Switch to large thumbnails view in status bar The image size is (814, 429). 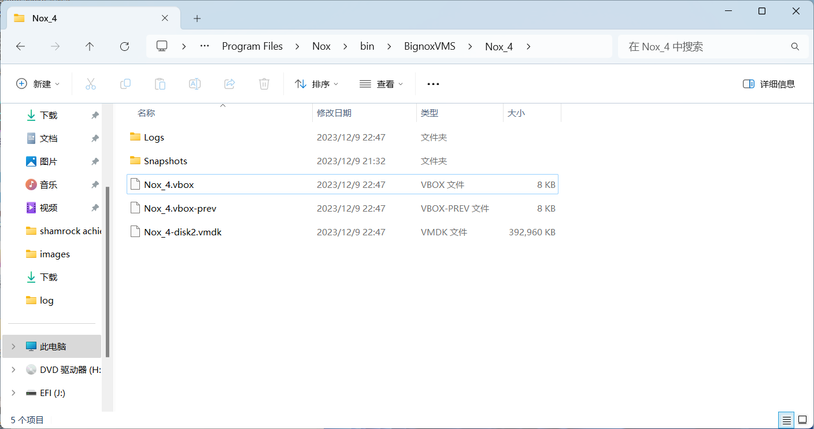[x=802, y=420]
